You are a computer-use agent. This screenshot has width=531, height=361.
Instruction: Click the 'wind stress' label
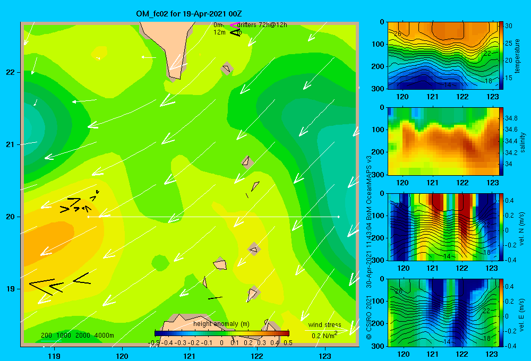click(x=324, y=324)
